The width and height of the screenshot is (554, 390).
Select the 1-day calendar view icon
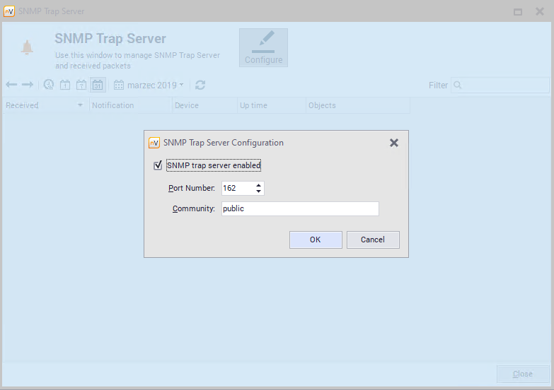[65, 85]
